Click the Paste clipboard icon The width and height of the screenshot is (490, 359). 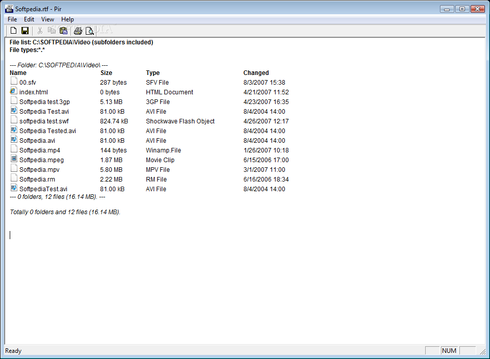[63, 31]
